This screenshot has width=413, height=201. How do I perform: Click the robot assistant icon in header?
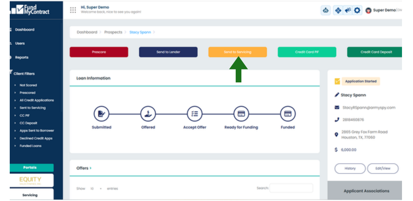pos(326,10)
